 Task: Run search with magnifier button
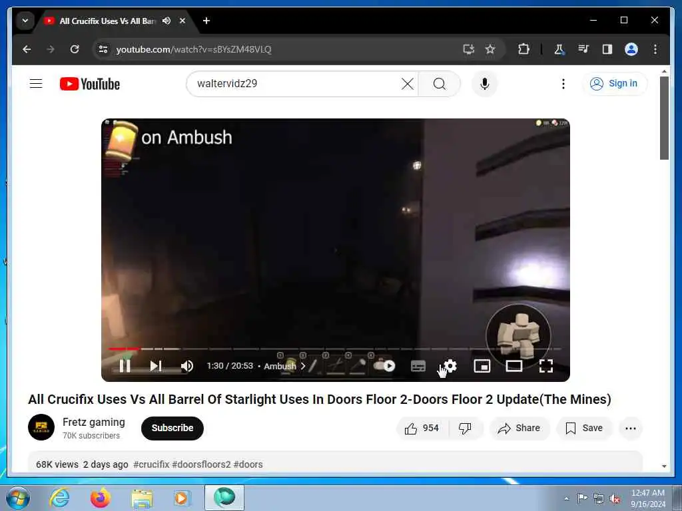[x=440, y=83]
